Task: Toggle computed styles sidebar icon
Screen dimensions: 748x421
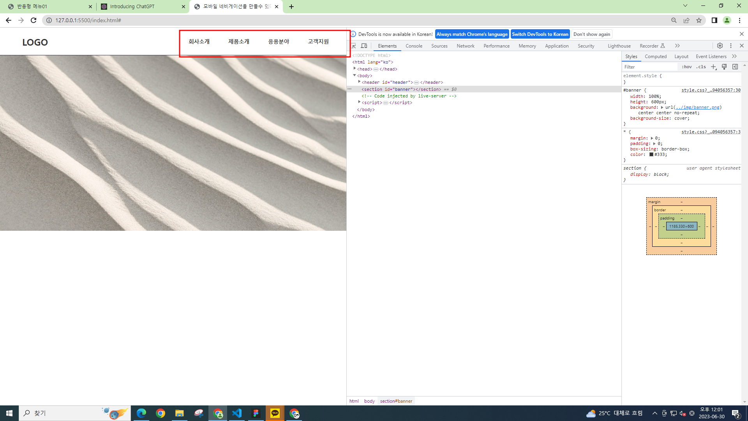Action: (x=735, y=67)
